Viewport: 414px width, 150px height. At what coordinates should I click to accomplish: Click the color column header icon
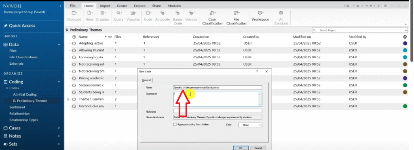pos(405,37)
